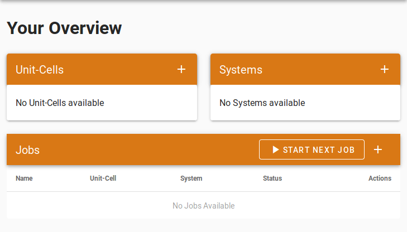Click the plus icon in Unit-Cells header

[181, 70]
